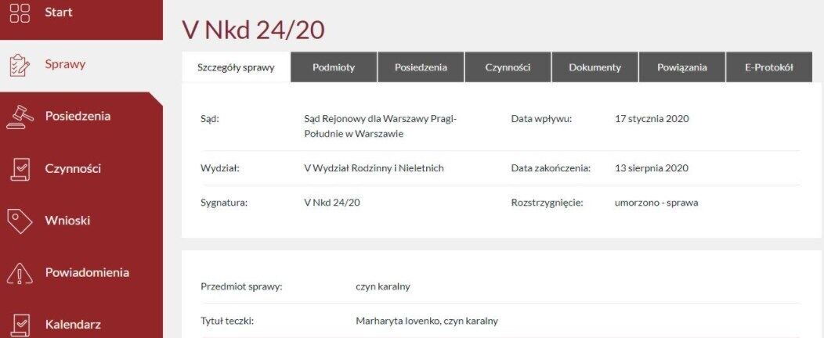
Task: Switch to the Podmioty tab
Action: coord(334,67)
